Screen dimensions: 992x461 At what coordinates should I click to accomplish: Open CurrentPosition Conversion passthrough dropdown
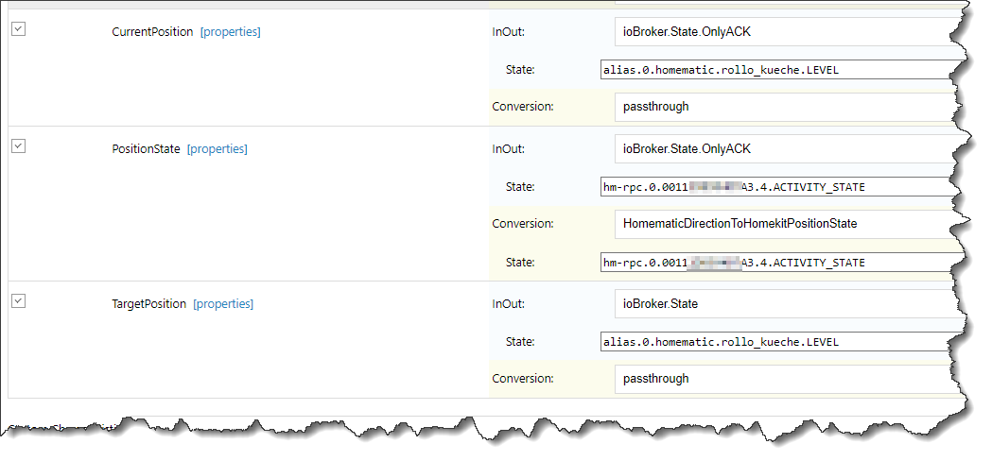coord(790,107)
